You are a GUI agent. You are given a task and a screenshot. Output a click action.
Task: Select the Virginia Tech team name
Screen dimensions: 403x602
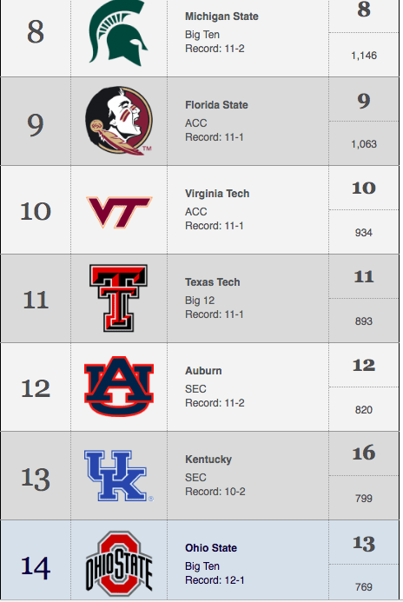click(x=217, y=194)
